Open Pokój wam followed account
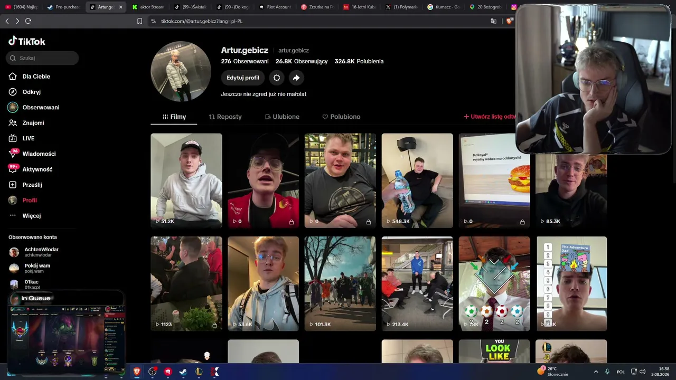 click(30, 268)
